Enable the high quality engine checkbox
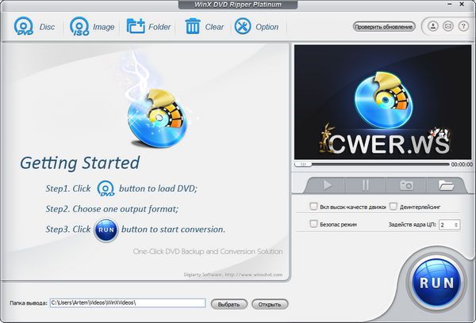The image size is (476, 323). (x=313, y=207)
